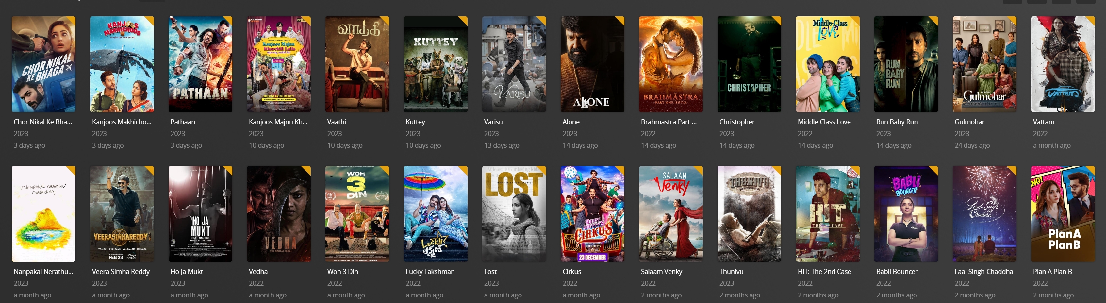The image size is (1106, 303).
Task: Select the Cirkus movie poster
Action: (x=592, y=214)
